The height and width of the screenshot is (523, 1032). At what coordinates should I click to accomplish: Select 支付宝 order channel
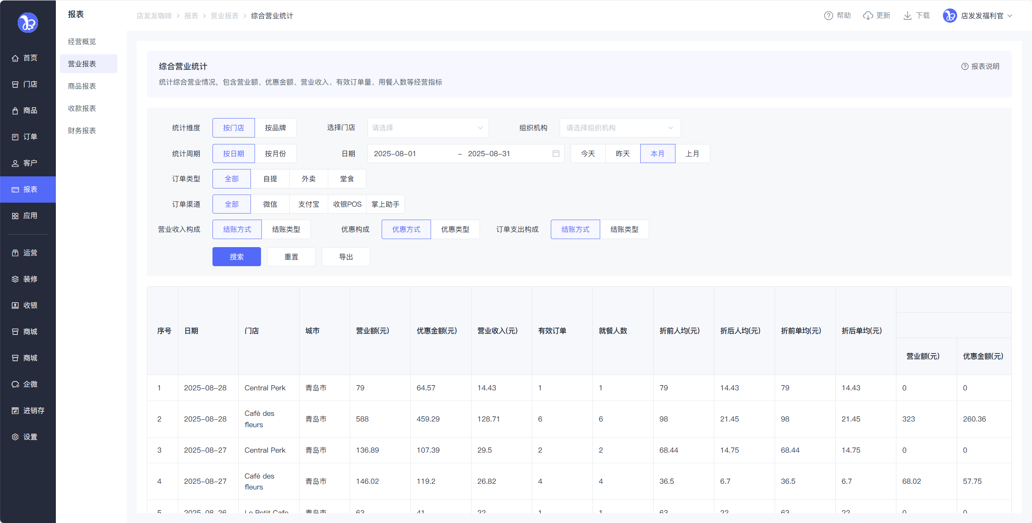[x=308, y=204]
